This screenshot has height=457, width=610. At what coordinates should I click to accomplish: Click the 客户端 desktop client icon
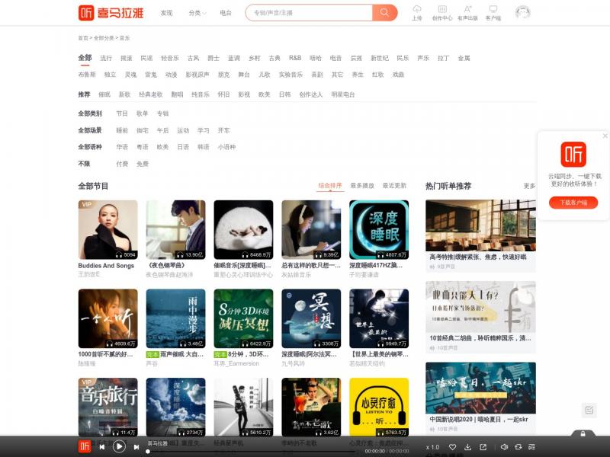493,11
